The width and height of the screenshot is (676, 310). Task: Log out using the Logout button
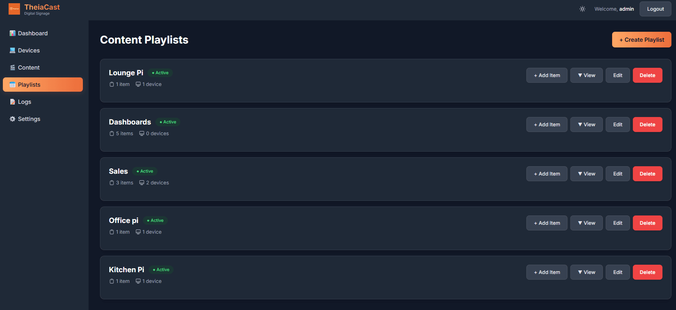point(655,9)
